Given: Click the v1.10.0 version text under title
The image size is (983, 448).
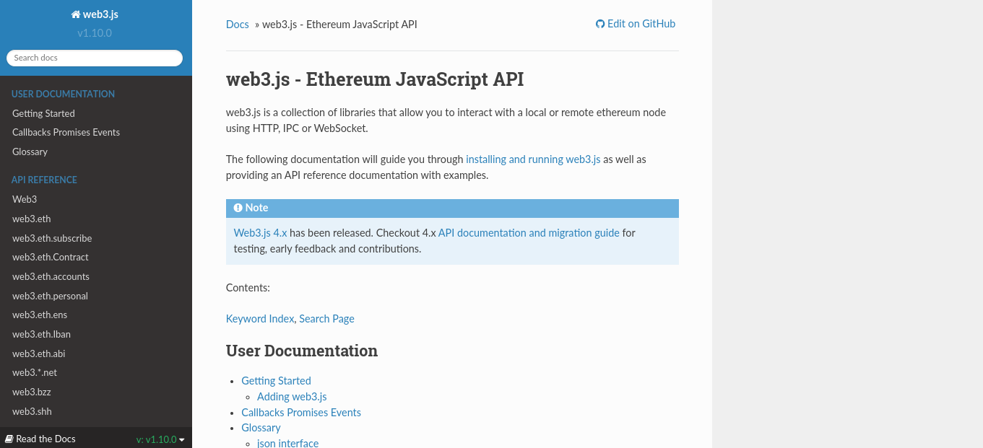Looking at the screenshot, I should (95, 33).
